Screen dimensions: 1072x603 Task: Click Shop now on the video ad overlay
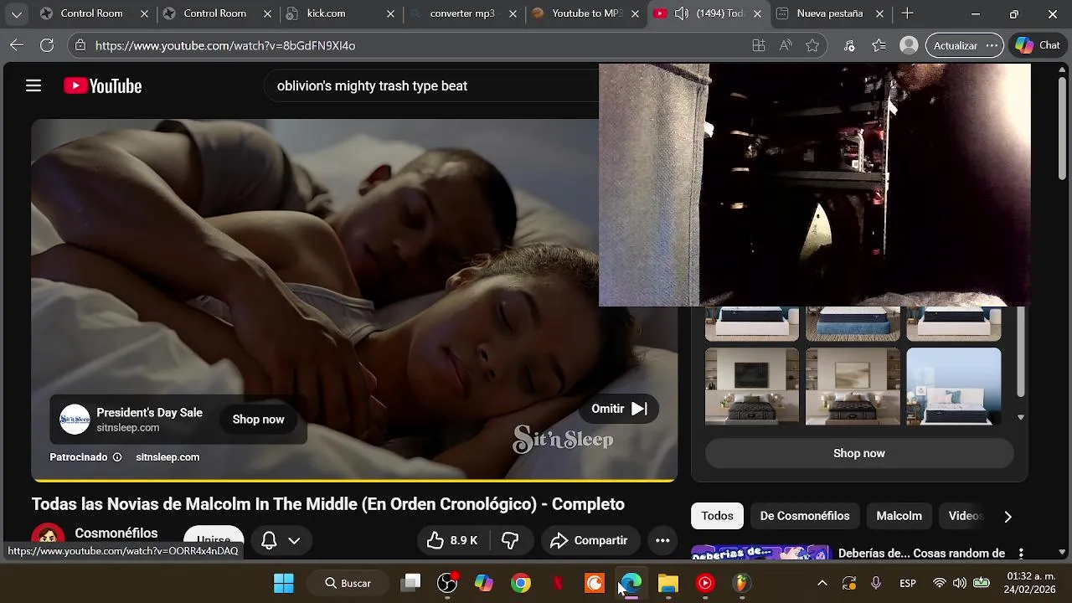pyautogui.click(x=258, y=420)
